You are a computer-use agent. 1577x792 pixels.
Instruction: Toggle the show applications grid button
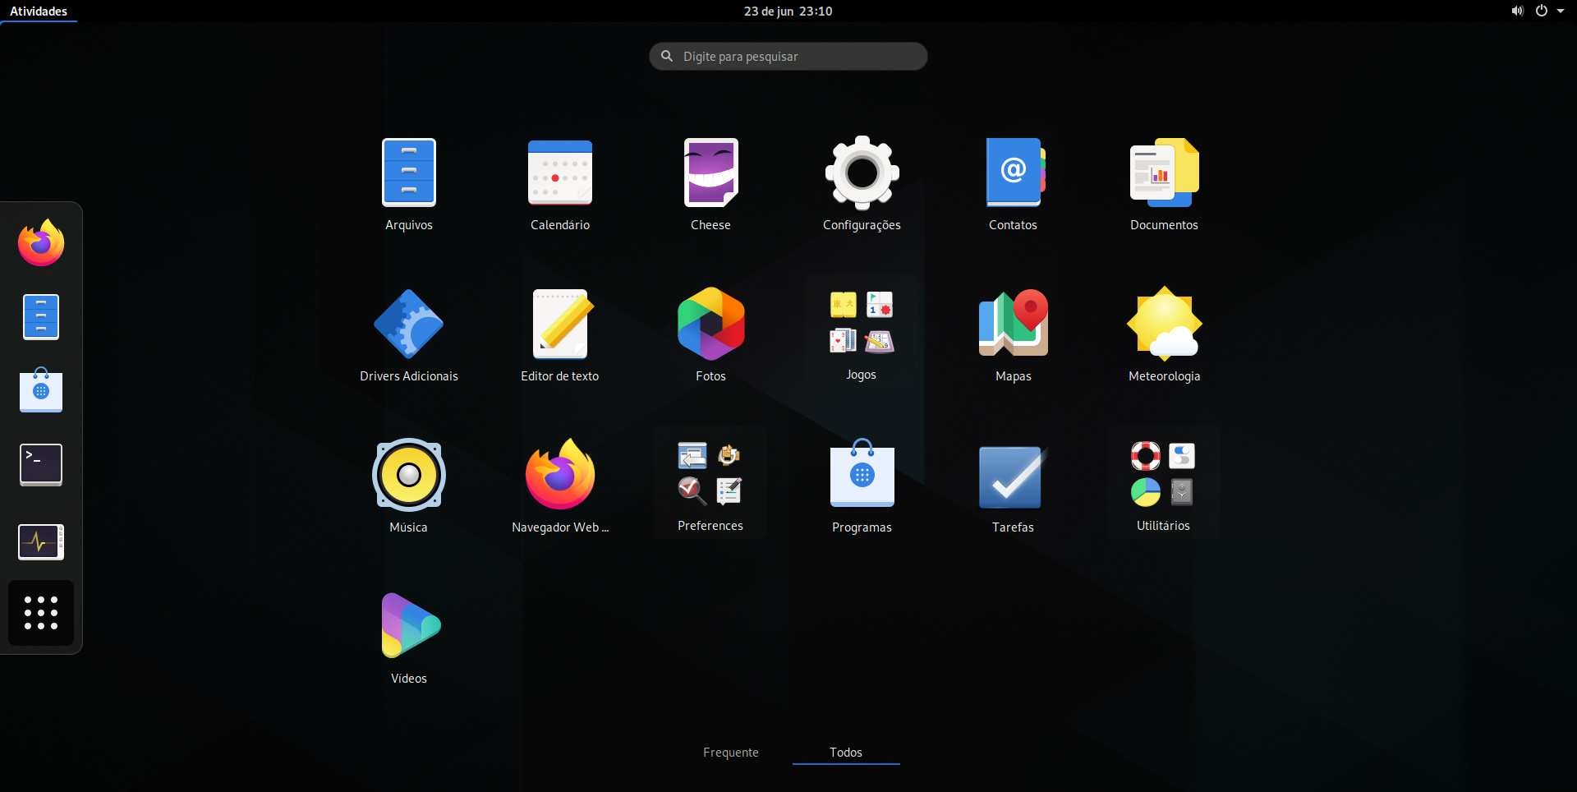click(41, 613)
